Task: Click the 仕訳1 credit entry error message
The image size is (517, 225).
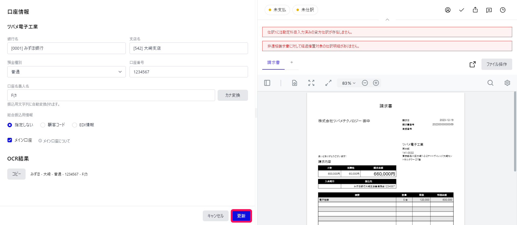Action: coord(387,32)
